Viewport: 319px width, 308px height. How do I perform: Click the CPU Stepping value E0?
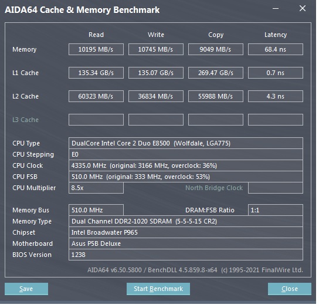click(186, 154)
